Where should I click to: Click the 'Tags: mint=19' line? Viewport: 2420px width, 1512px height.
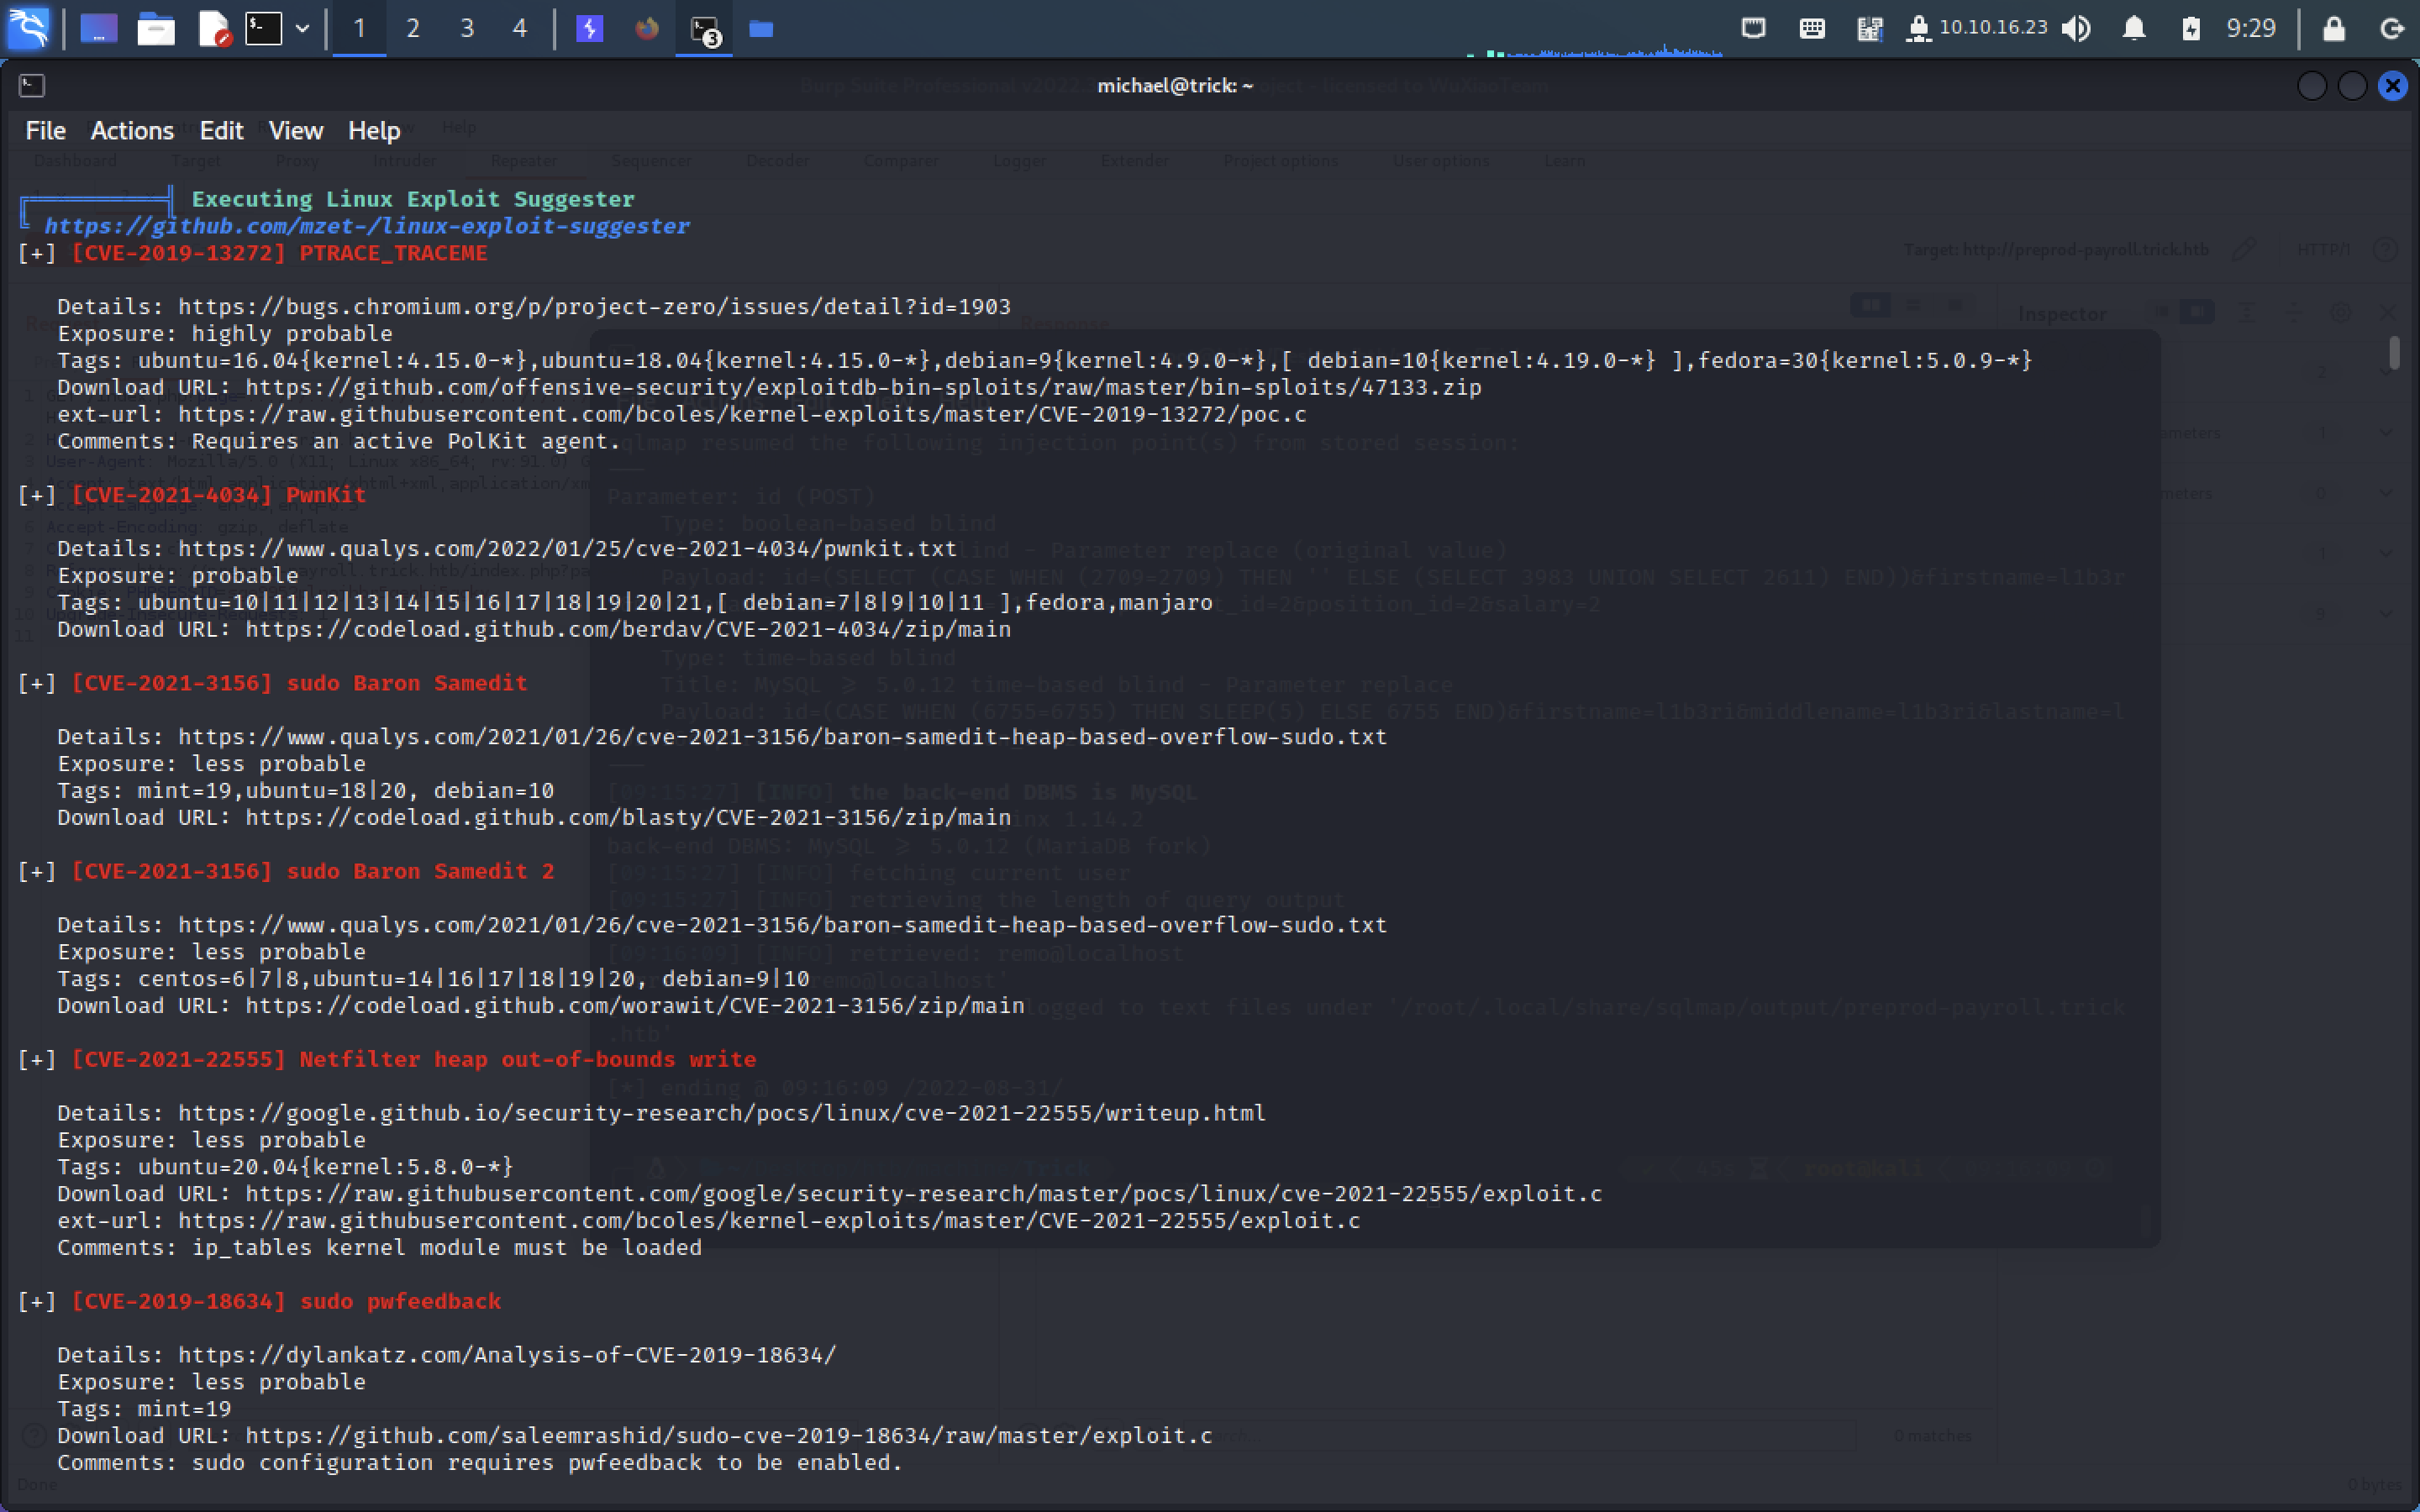coord(144,1409)
